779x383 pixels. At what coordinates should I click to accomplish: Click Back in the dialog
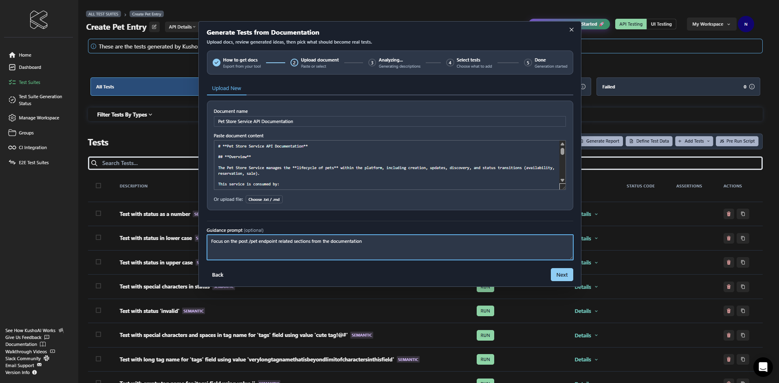pyautogui.click(x=218, y=275)
